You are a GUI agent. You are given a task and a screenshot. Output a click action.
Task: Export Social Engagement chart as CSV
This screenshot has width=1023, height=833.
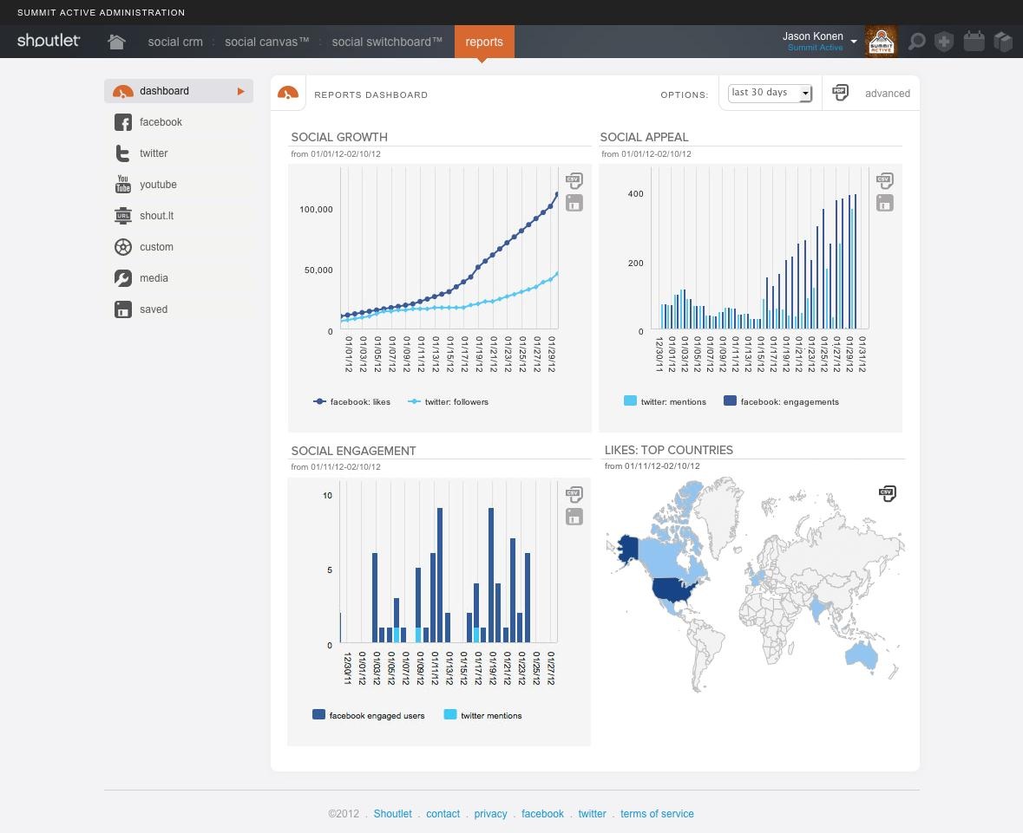574,494
